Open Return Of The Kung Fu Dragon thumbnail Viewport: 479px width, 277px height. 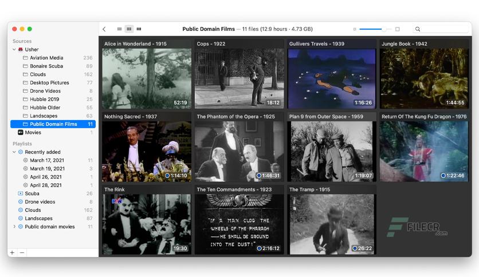pyautogui.click(x=424, y=151)
